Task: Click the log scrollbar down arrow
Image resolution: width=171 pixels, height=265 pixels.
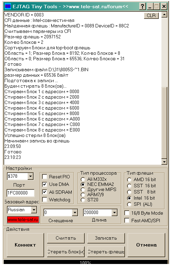Action: pyautogui.click(x=164, y=162)
